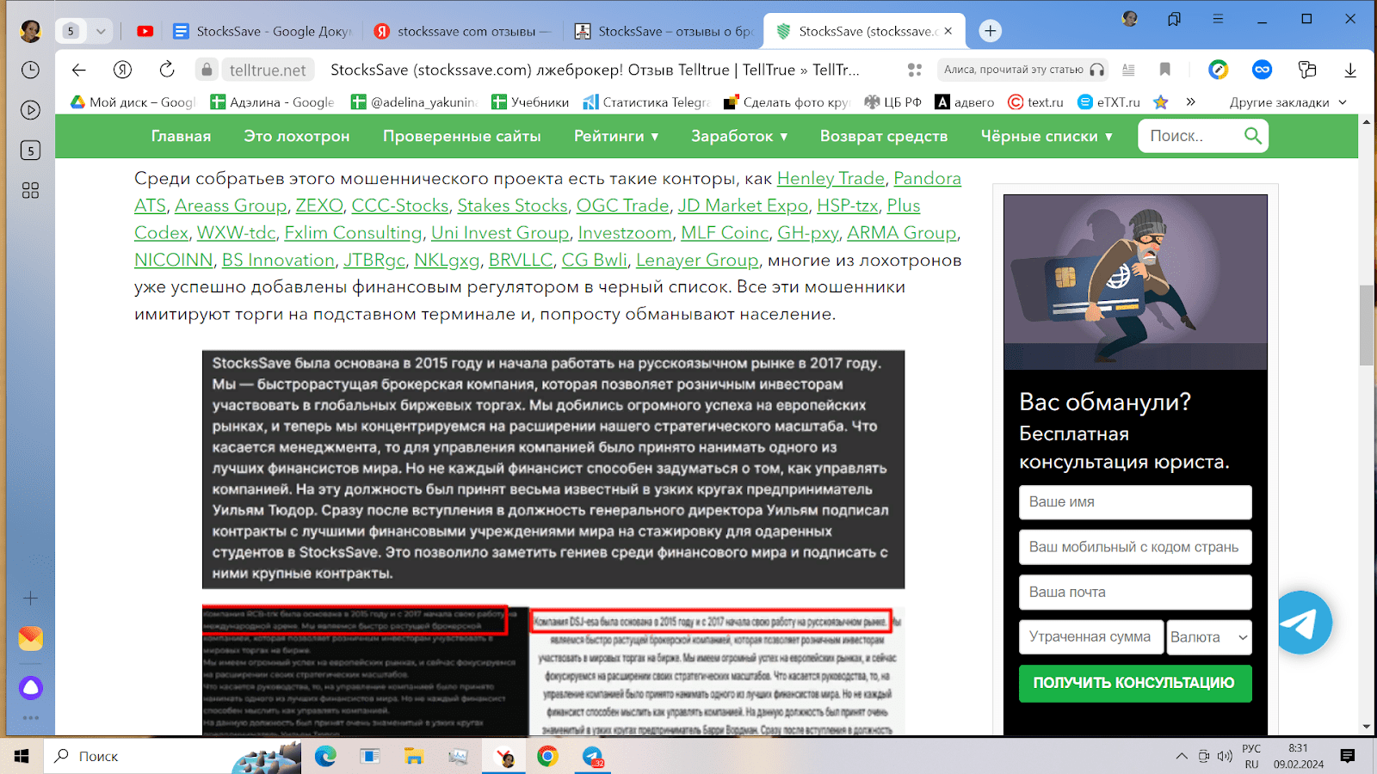Screen dimensions: 1377x774
Task: Open Uni Invest Group link
Action: pos(500,232)
